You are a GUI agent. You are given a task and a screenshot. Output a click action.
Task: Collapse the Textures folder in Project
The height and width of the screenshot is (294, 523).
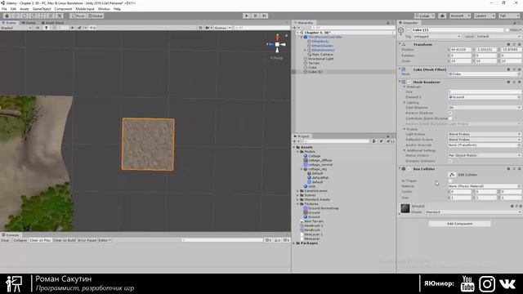pyautogui.click(x=298, y=204)
